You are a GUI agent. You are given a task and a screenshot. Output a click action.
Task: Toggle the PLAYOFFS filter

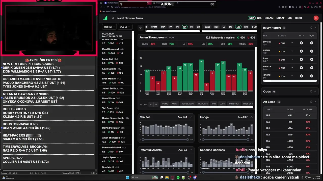[x=203, y=104]
